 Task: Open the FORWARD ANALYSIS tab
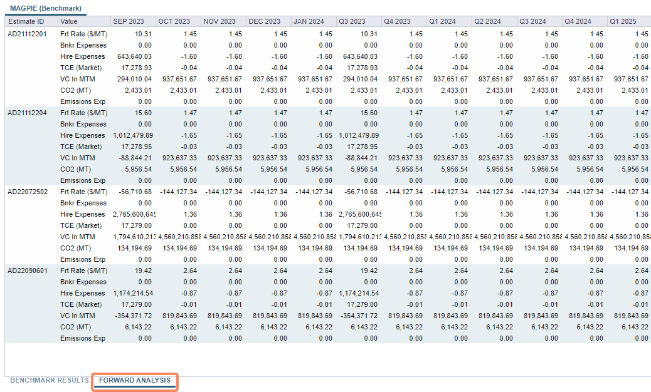tap(134, 380)
